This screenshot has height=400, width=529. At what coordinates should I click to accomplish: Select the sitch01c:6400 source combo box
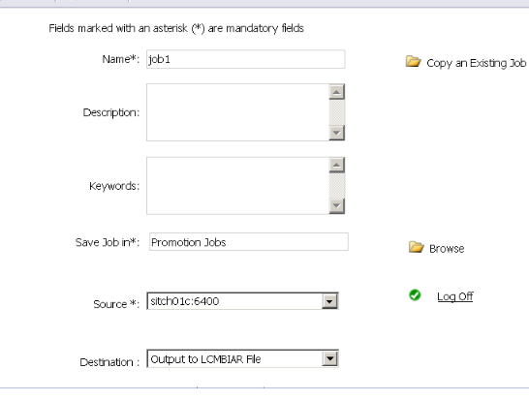(x=242, y=301)
